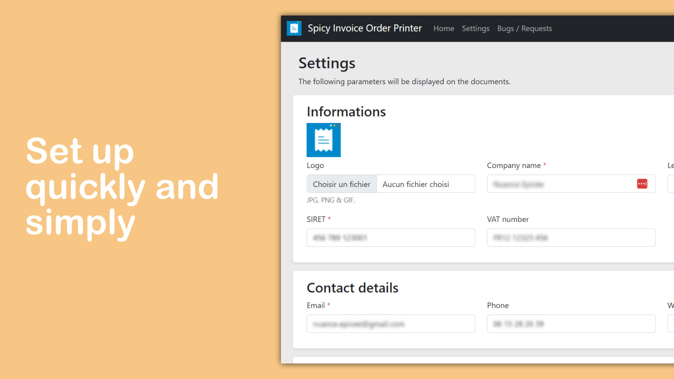Click the Spicy Invoice navbar logo icon
Image resolution: width=674 pixels, height=379 pixels.
point(294,28)
